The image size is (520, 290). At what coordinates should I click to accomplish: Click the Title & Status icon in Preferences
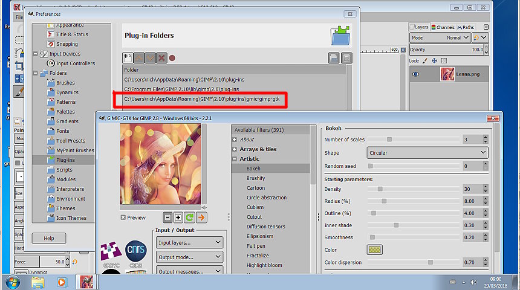coord(51,34)
